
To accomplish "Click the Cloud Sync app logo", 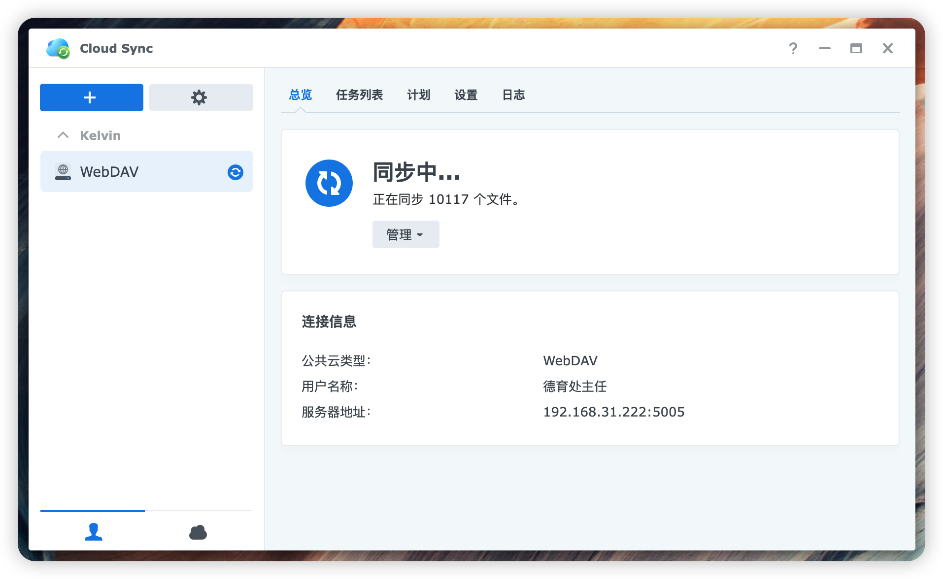I will [58, 48].
